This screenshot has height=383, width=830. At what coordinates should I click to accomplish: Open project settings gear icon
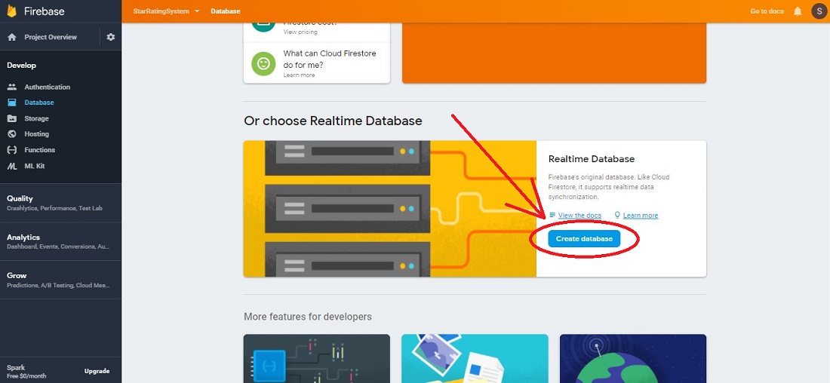tap(111, 37)
